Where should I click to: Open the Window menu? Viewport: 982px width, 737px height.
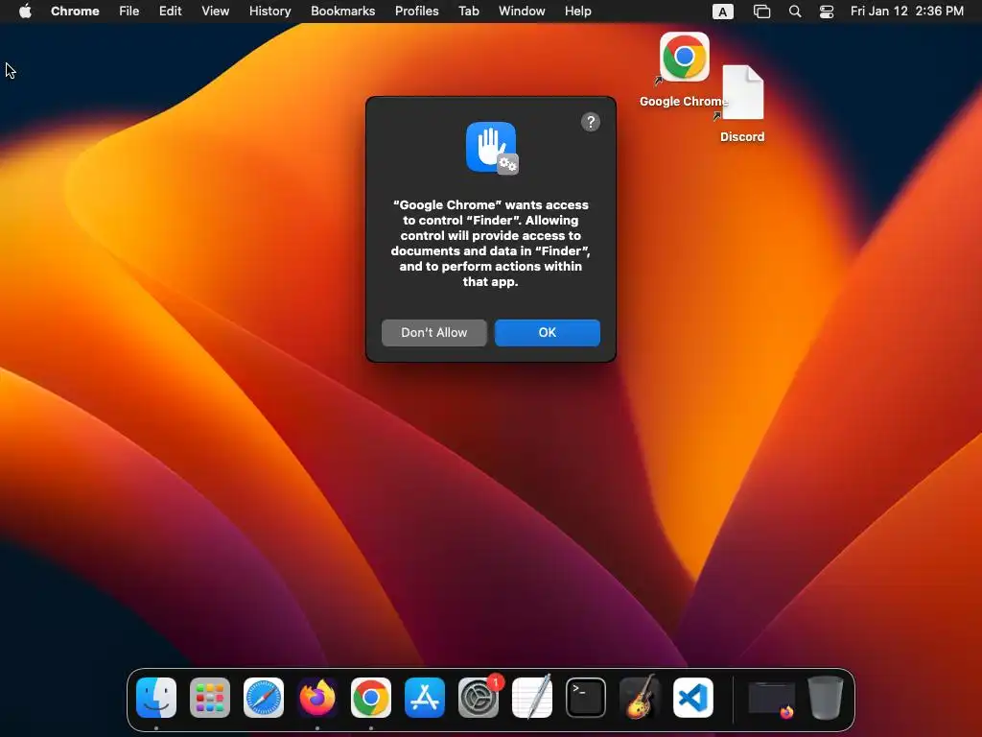tap(522, 12)
